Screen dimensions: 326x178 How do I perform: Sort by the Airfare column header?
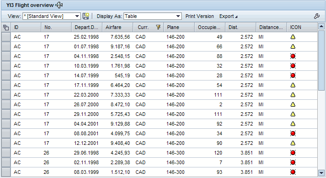click(x=118, y=27)
